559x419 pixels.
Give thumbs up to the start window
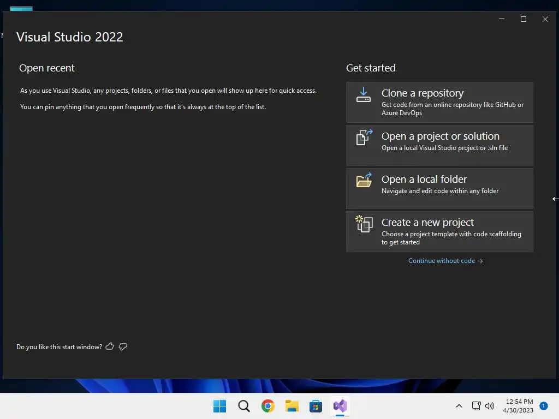pyautogui.click(x=110, y=346)
